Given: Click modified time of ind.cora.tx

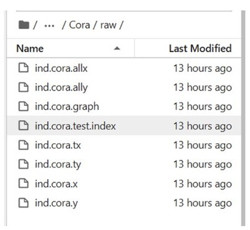Looking at the screenshot, I should click(x=202, y=145).
